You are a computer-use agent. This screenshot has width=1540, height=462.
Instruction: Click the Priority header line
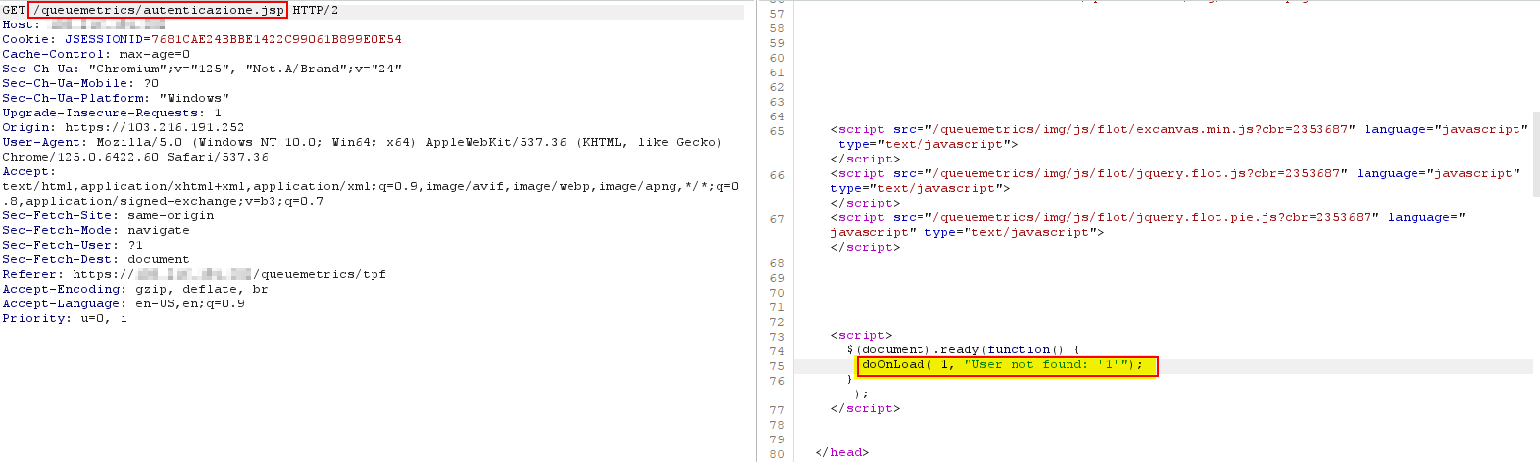tap(65, 318)
